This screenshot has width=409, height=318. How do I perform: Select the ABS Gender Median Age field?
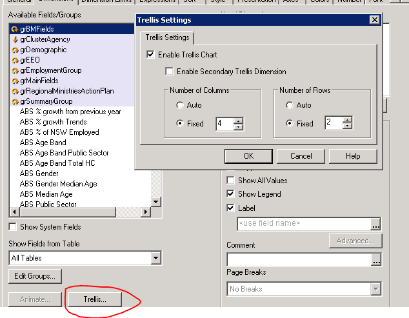click(81, 184)
